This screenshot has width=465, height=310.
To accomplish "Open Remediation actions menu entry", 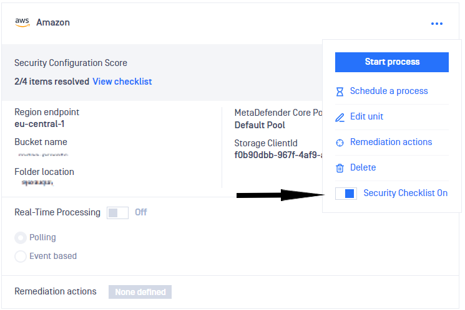I will (x=391, y=142).
